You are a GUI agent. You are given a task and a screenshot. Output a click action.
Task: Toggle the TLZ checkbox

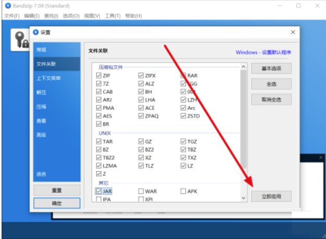(141, 166)
